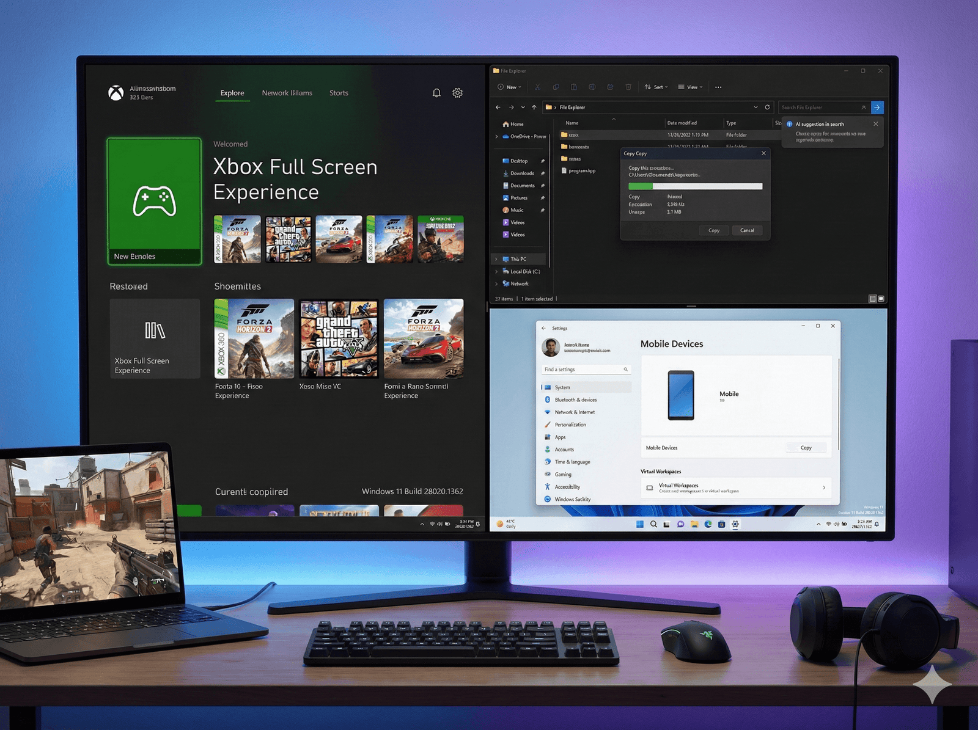Open the See more ellipsis in File Explorer
Viewport: 978px width, 730px height.
point(718,87)
